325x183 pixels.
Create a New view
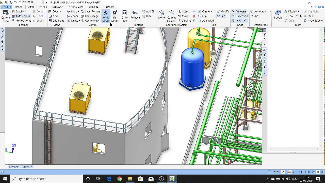coord(53,16)
